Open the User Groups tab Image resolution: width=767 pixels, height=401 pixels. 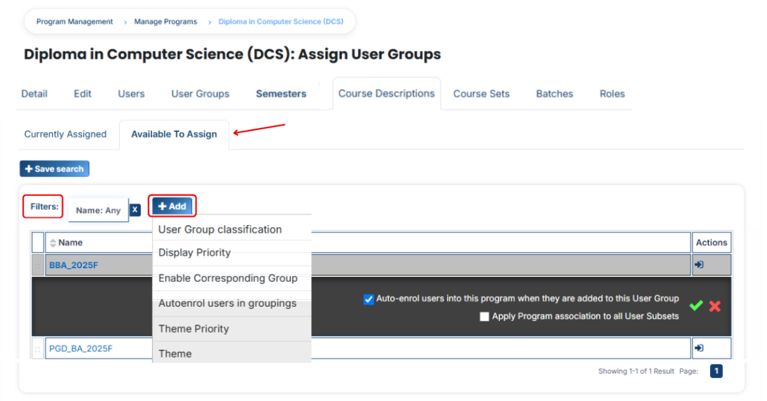200,94
